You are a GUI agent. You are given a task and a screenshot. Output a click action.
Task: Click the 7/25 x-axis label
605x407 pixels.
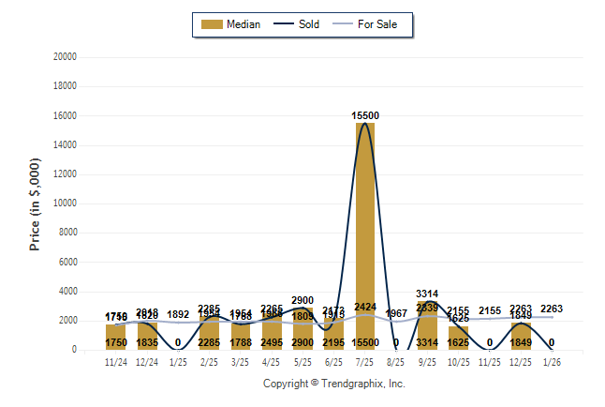(x=364, y=361)
